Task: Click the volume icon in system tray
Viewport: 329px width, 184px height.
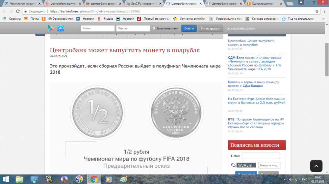Action: tap(291, 179)
